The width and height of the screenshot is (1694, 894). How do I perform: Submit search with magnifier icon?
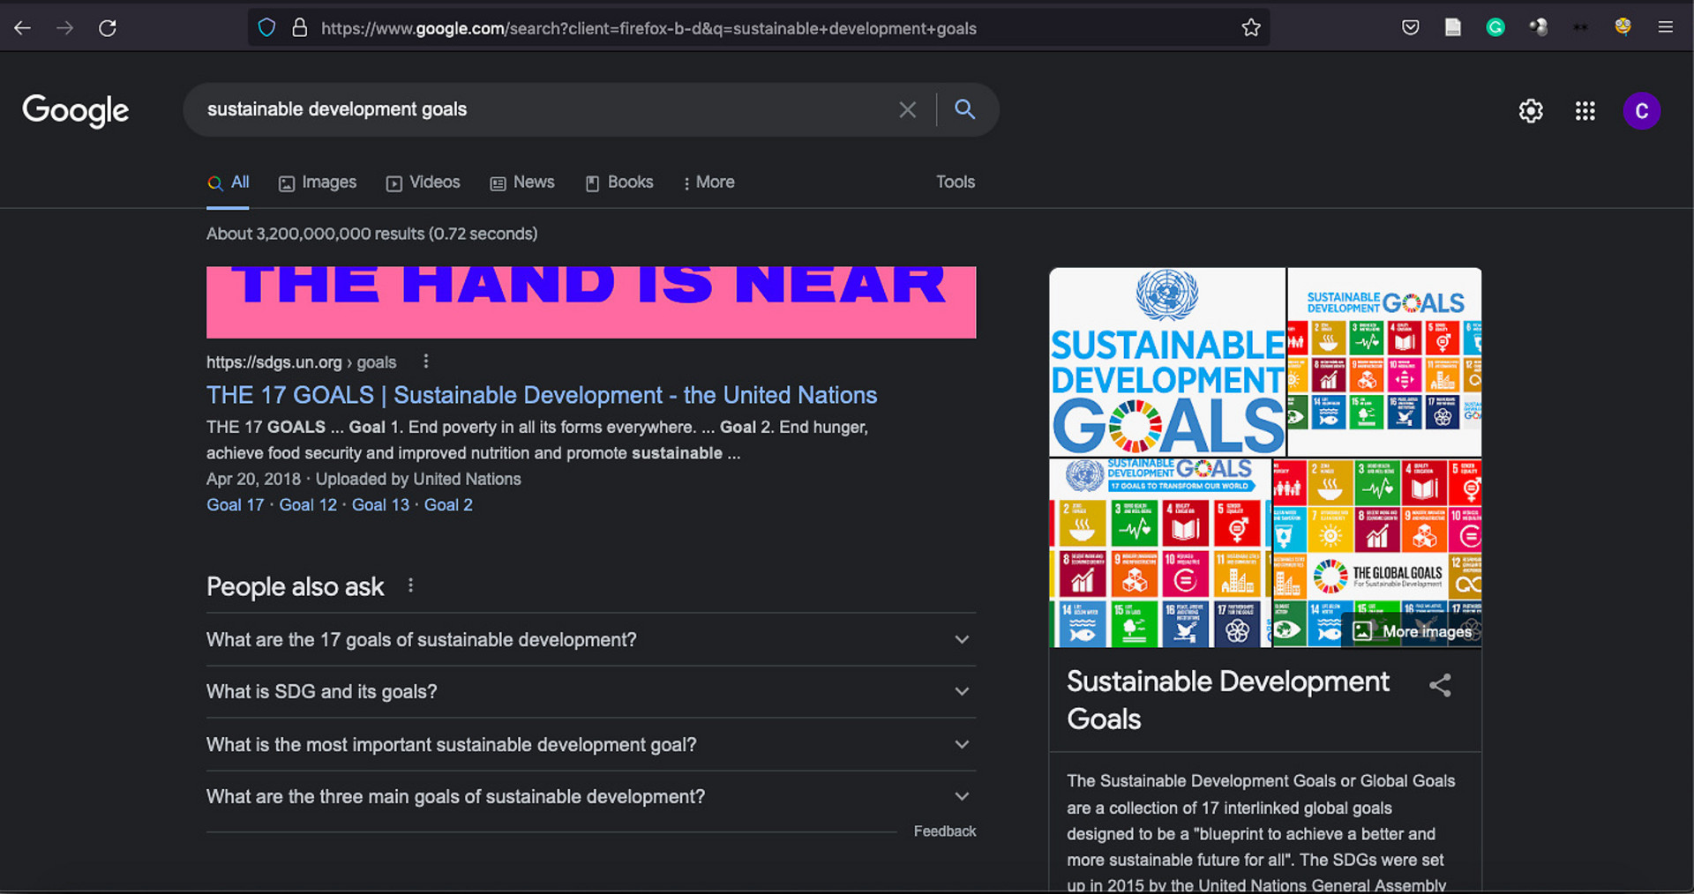pos(965,109)
